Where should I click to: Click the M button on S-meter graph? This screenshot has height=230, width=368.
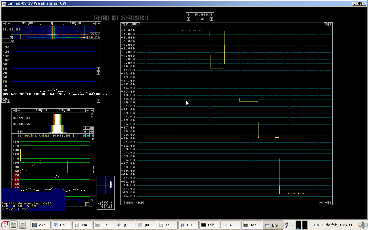[326, 24]
